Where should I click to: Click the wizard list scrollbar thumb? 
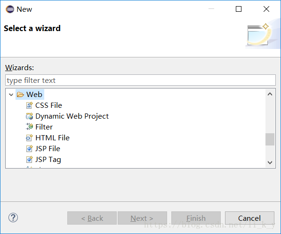(x=270, y=139)
